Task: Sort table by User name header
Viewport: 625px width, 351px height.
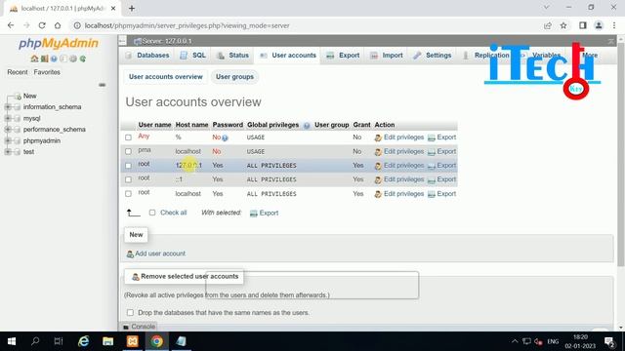Action: coord(154,125)
